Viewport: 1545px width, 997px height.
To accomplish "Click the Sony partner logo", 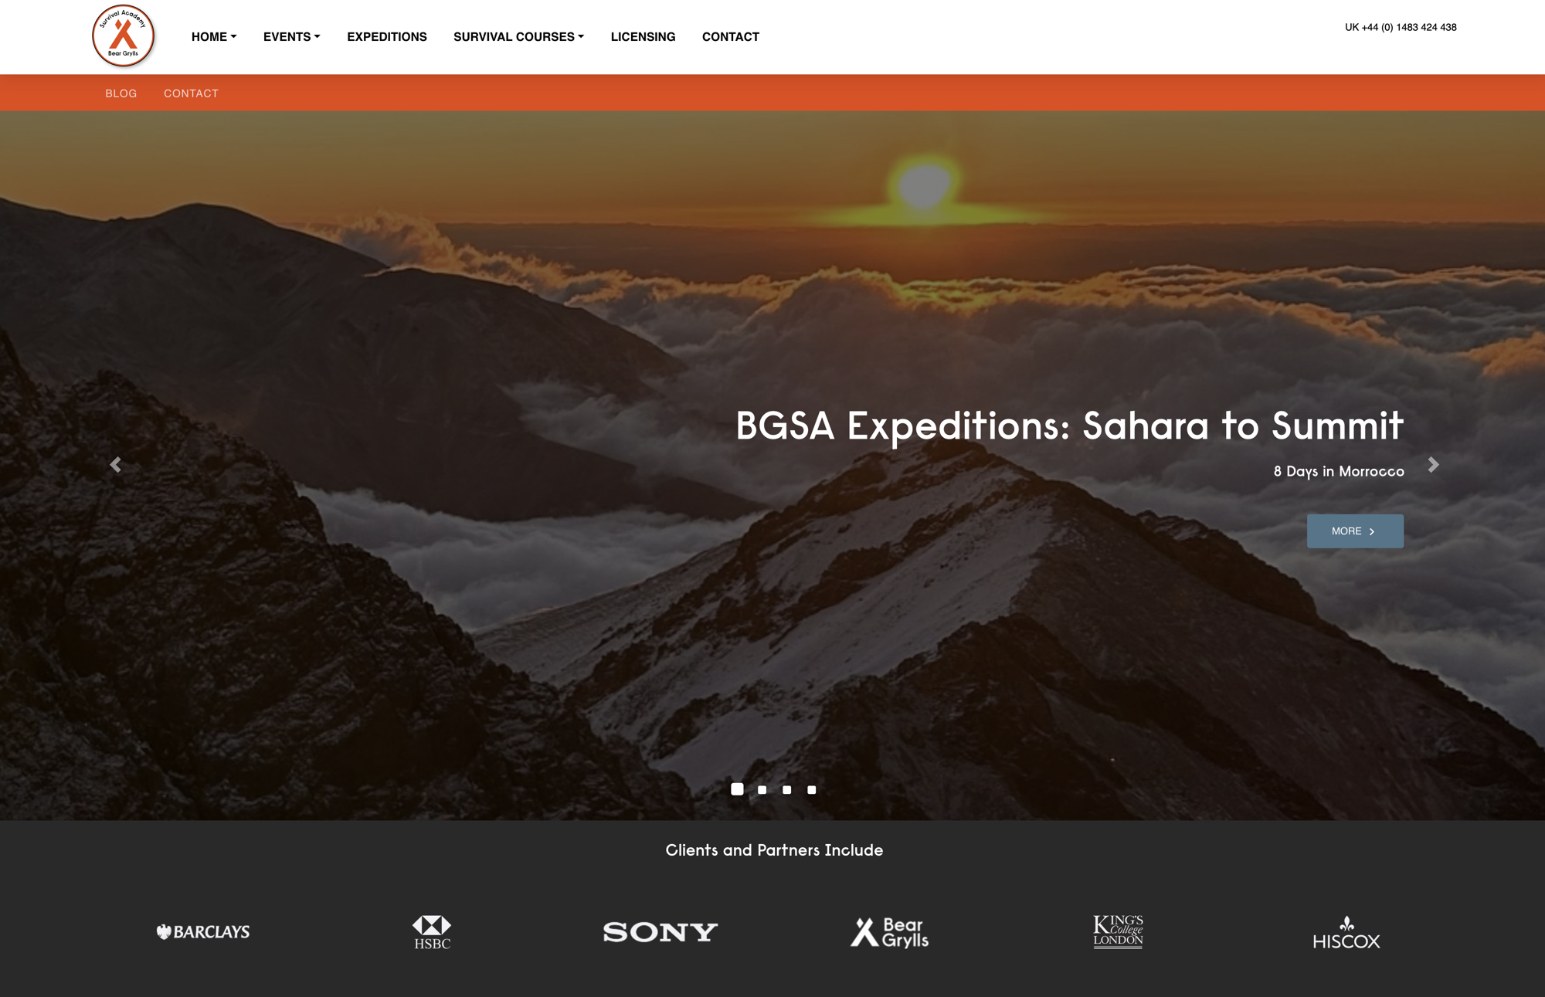I will 660,932.
